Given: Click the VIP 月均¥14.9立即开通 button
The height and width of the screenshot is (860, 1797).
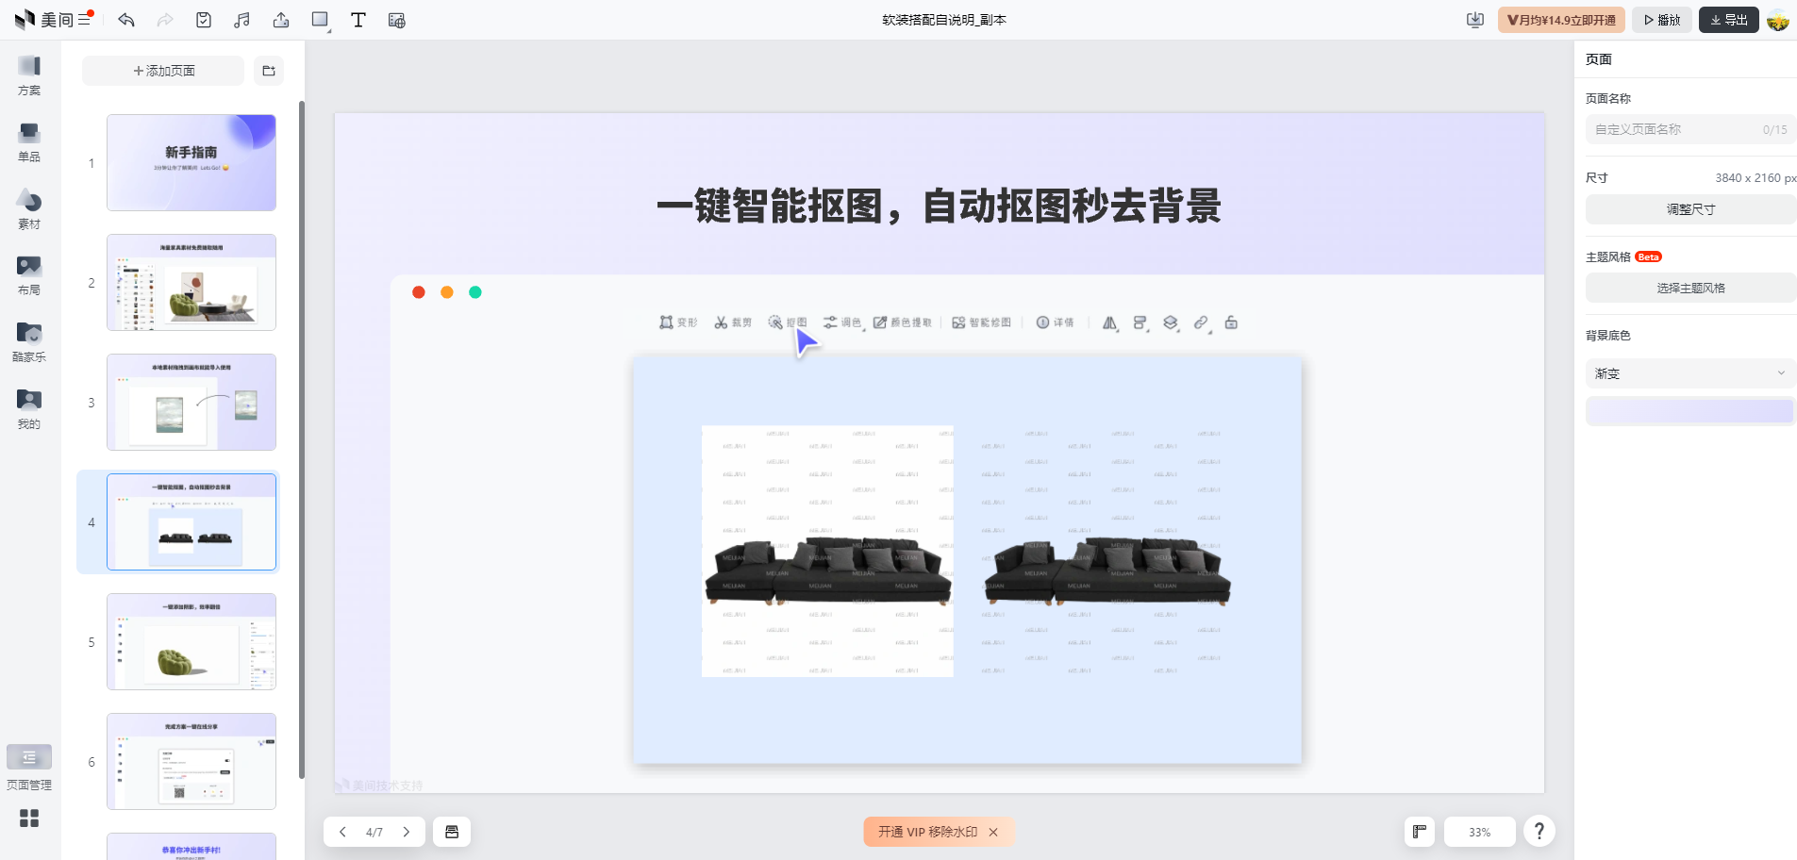Looking at the screenshot, I should [x=1561, y=20].
